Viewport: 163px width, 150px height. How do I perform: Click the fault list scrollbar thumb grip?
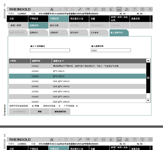click(148, 78)
